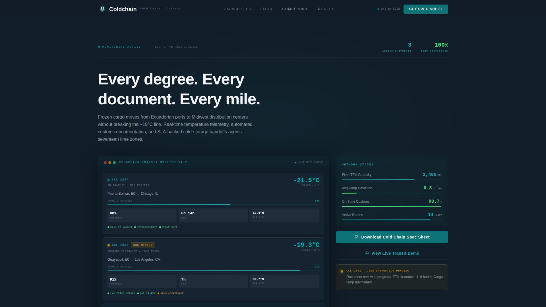Open the Routes nav item
The height and width of the screenshot is (307, 546).
(326, 9)
